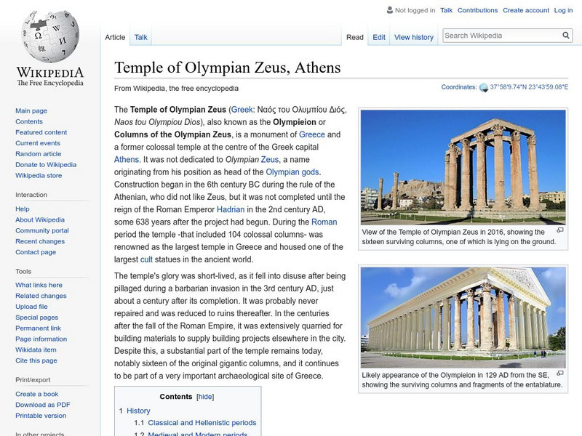Hide the Contents box
Screen dimensions: 582x436
coord(205,397)
